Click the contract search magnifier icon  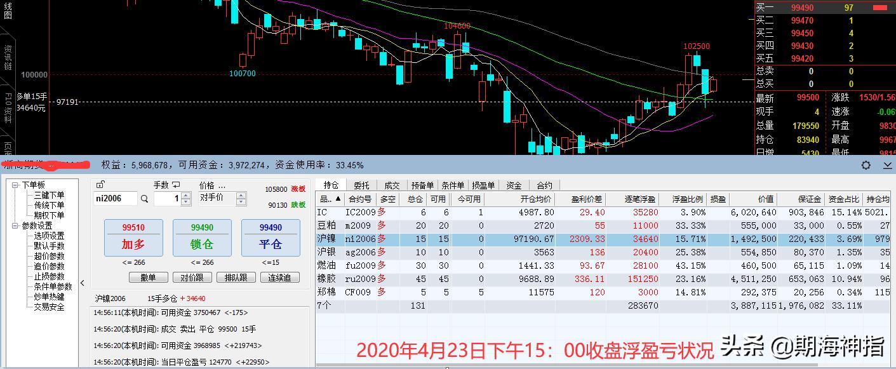145,199
